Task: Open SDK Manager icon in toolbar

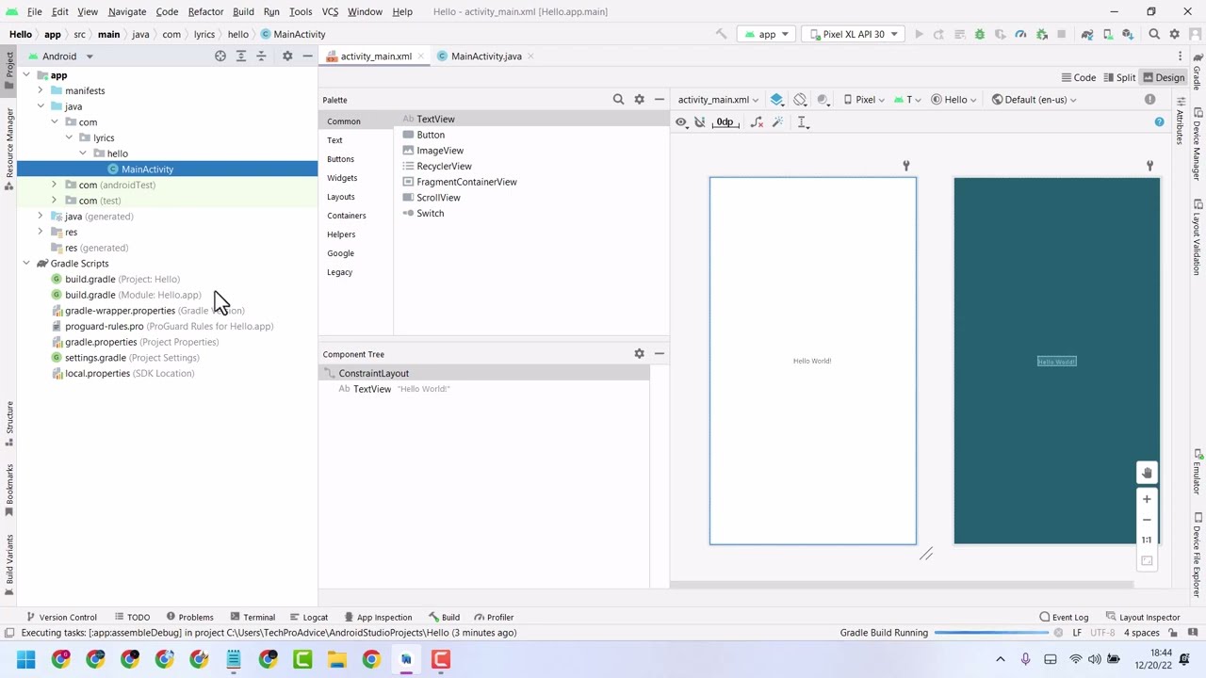Action: pyautogui.click(x=1128, y=34)
